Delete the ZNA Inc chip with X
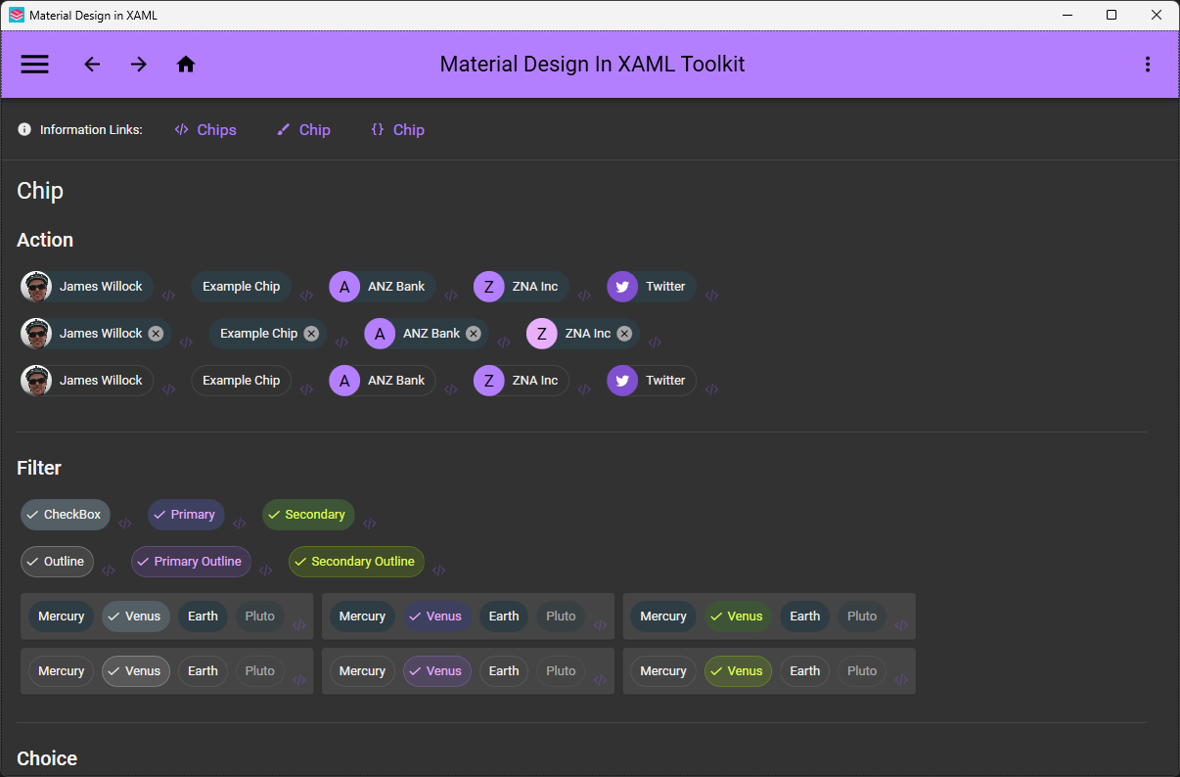This screenshot has width=1180, height=777. (624, 334)
